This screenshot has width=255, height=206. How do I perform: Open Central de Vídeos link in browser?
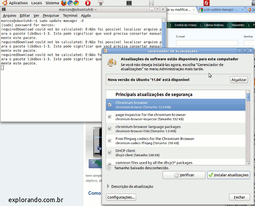(x=185, y=25)
